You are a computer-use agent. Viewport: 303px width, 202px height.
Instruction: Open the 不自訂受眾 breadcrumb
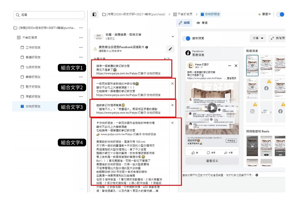coord(183,14)
